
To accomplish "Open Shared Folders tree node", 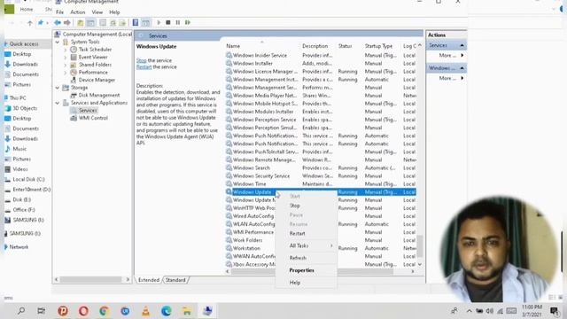I will coord(95,65).
